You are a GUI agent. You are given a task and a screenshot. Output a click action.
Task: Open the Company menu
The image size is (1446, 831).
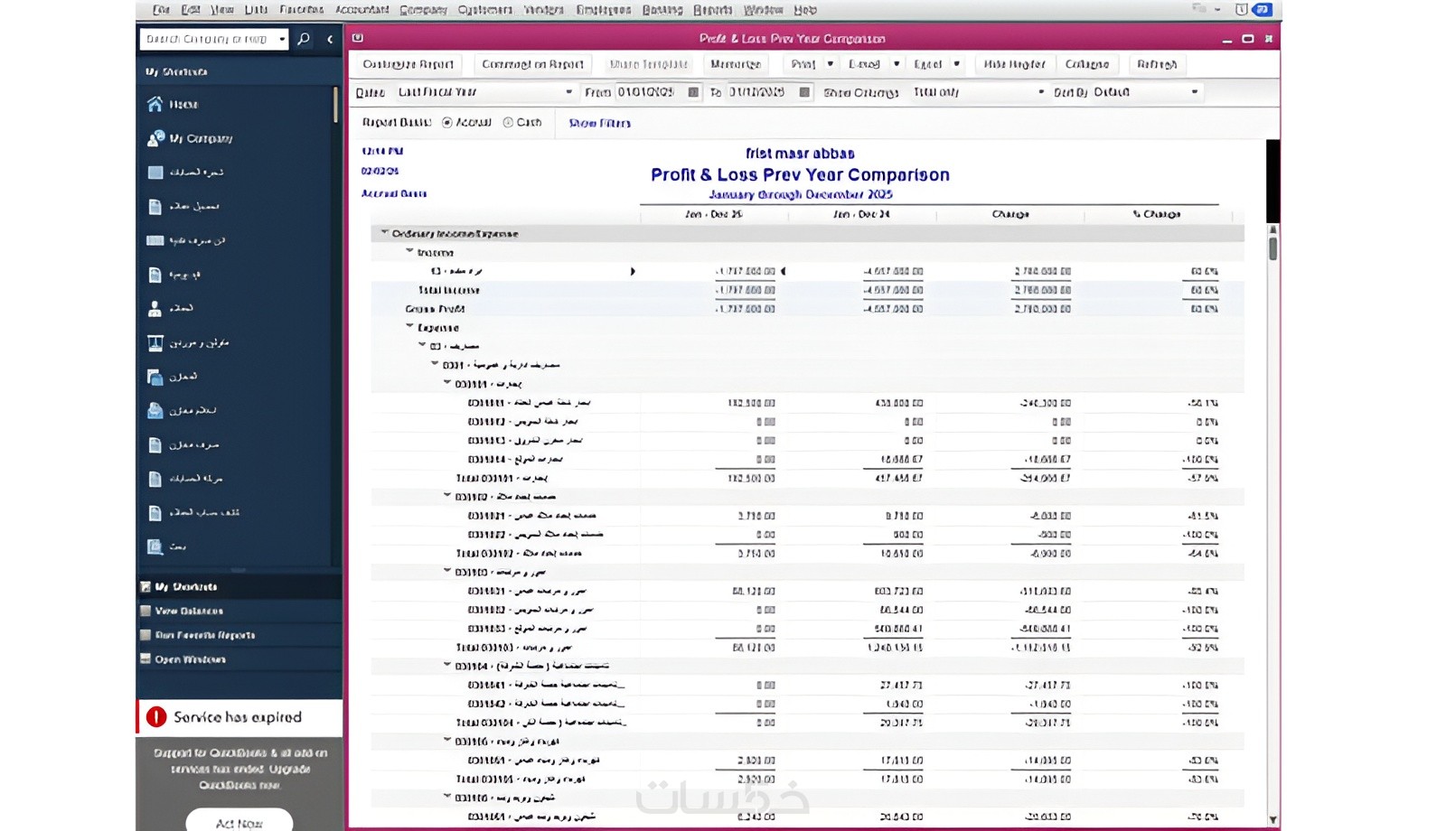coord(423,10)
